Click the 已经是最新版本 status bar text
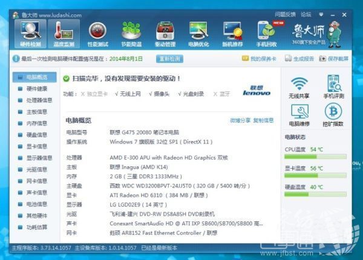 click(159, 248)
